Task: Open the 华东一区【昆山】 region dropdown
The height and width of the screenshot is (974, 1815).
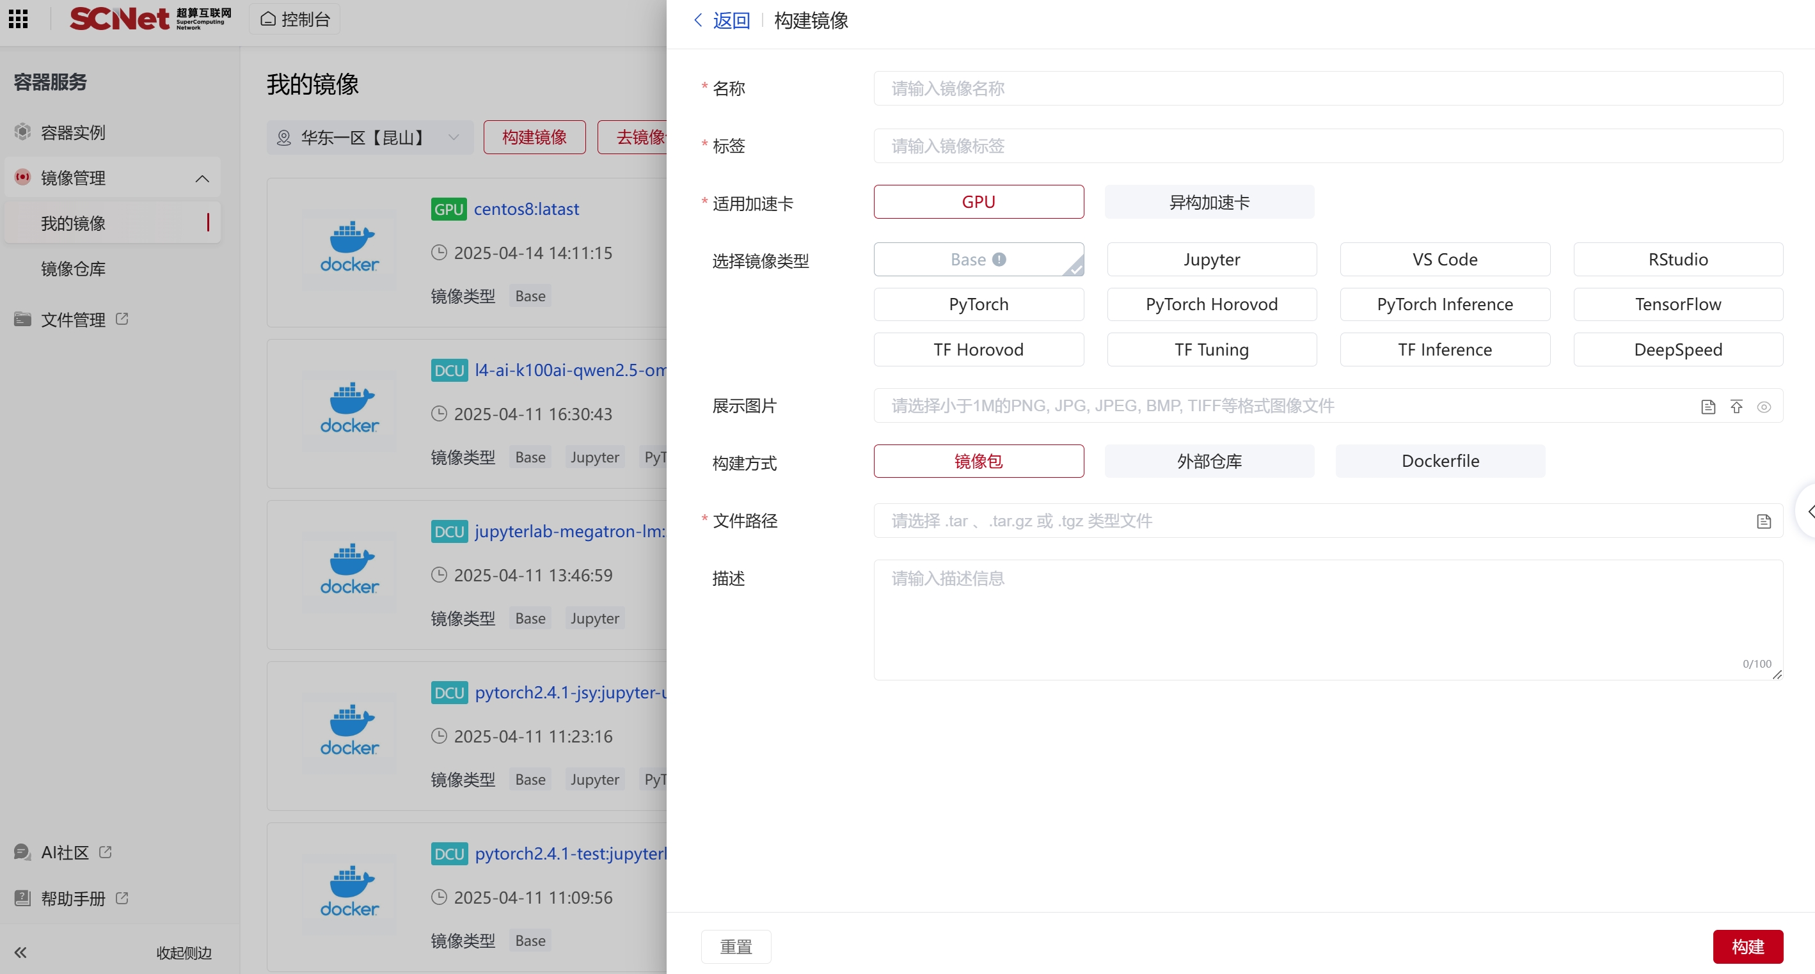Action: 369,137
